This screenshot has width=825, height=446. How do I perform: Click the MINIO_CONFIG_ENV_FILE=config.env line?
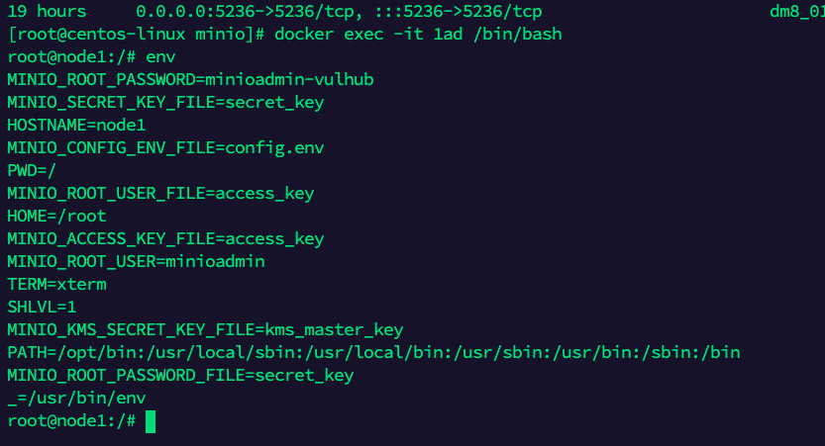(165, 148)
